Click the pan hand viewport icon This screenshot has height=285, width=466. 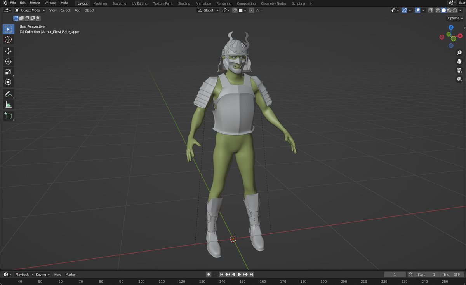(x=459, y=61)
